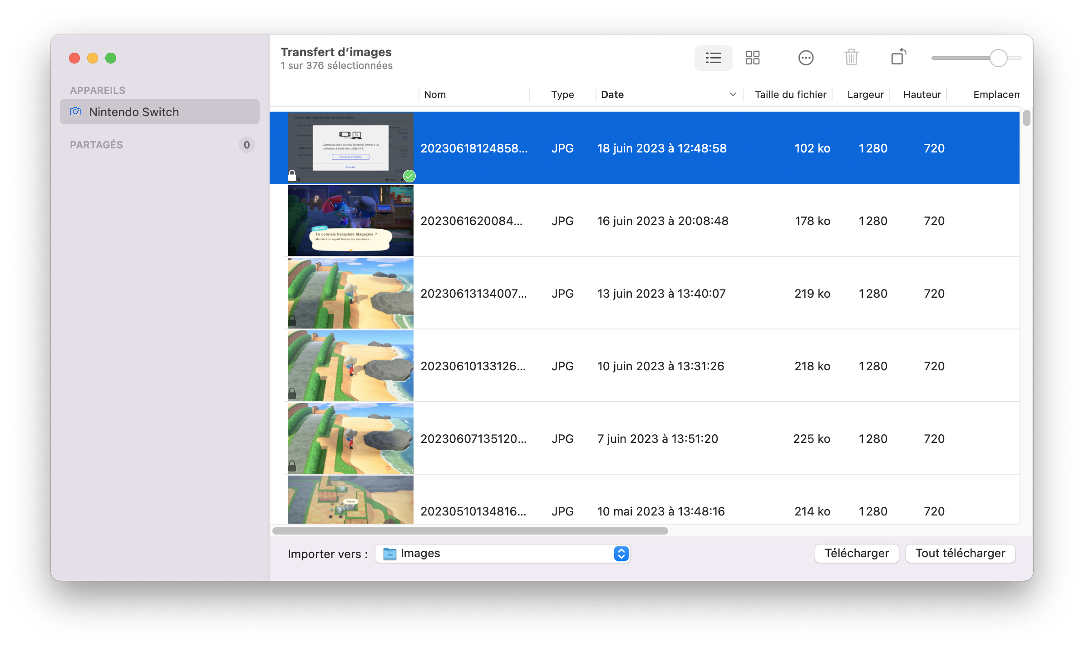Switch to icon grid view

tap(753, 58)
